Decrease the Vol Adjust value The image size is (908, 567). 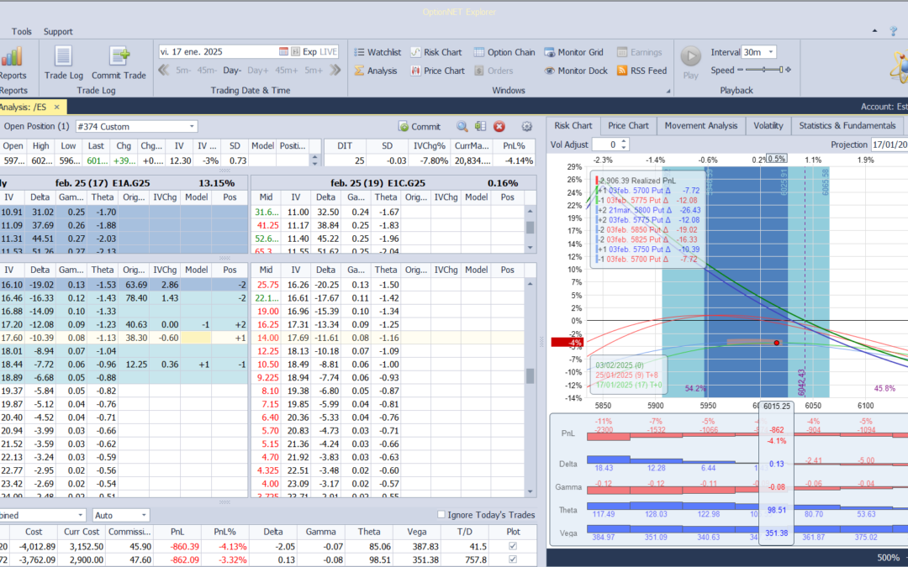(624, 148)
